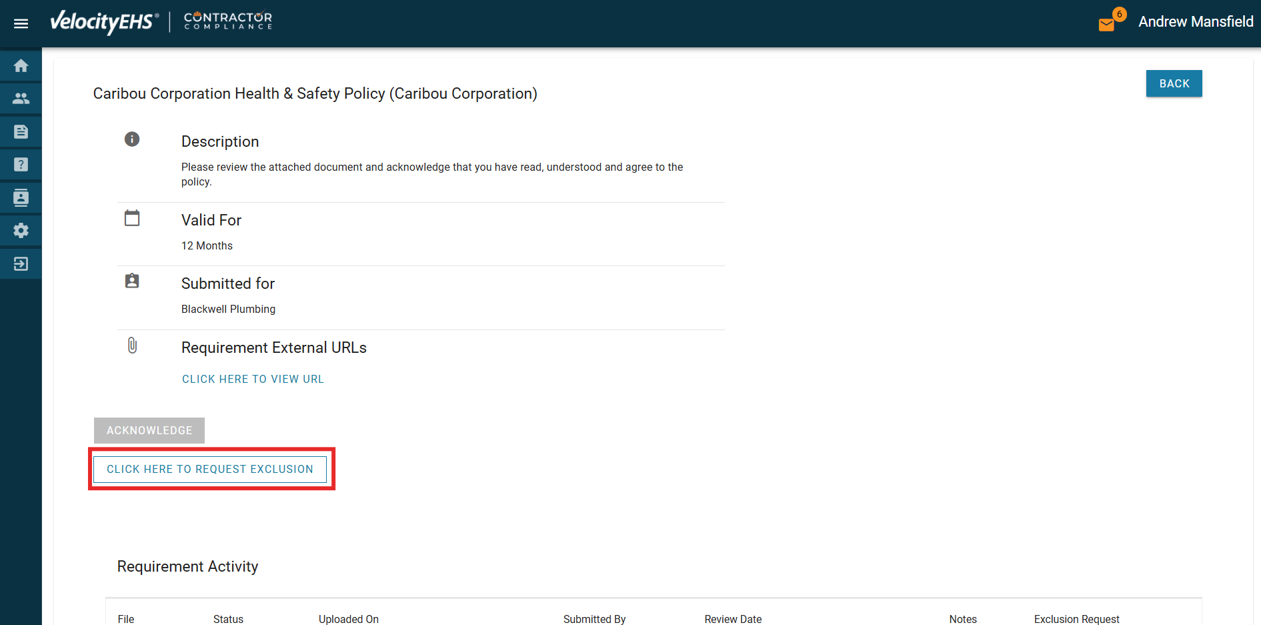Open Andrew Mansfield user menu
1261x625 pixels.
1195,22
